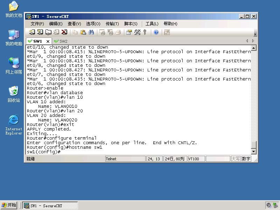Open the Internet Explorer desktop icon
Screen dimensions: 280x210
[14, 125]
